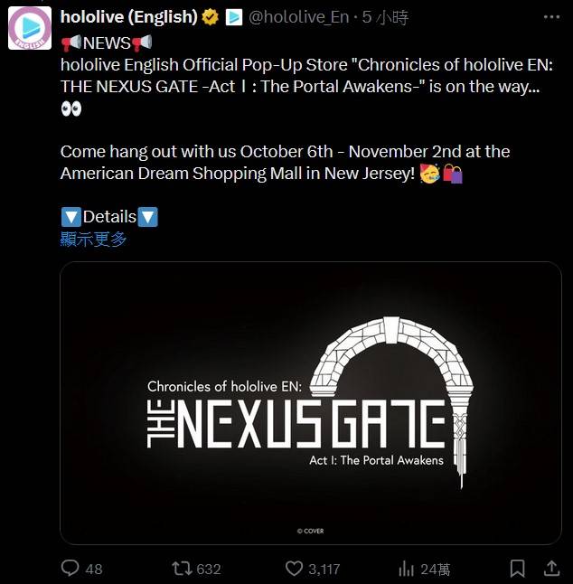Click the blue affiliate badge beside the name

point(233,17)
